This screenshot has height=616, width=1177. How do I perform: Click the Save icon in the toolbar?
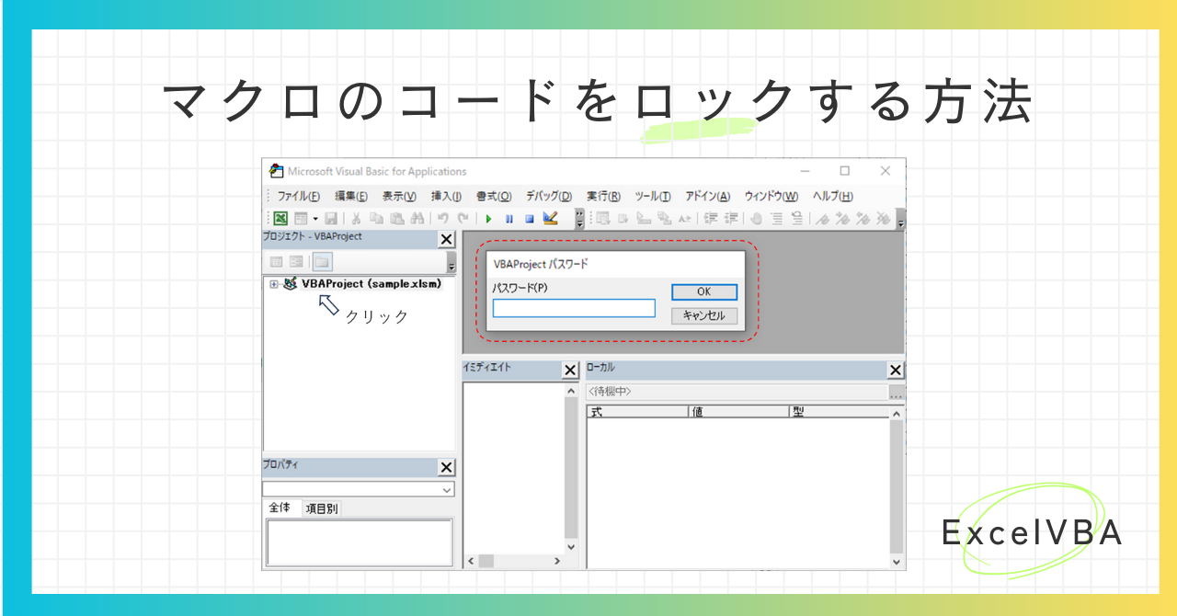(x=331, y=219)
